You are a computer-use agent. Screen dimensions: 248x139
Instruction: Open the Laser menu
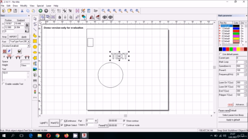tap(48, 6)
